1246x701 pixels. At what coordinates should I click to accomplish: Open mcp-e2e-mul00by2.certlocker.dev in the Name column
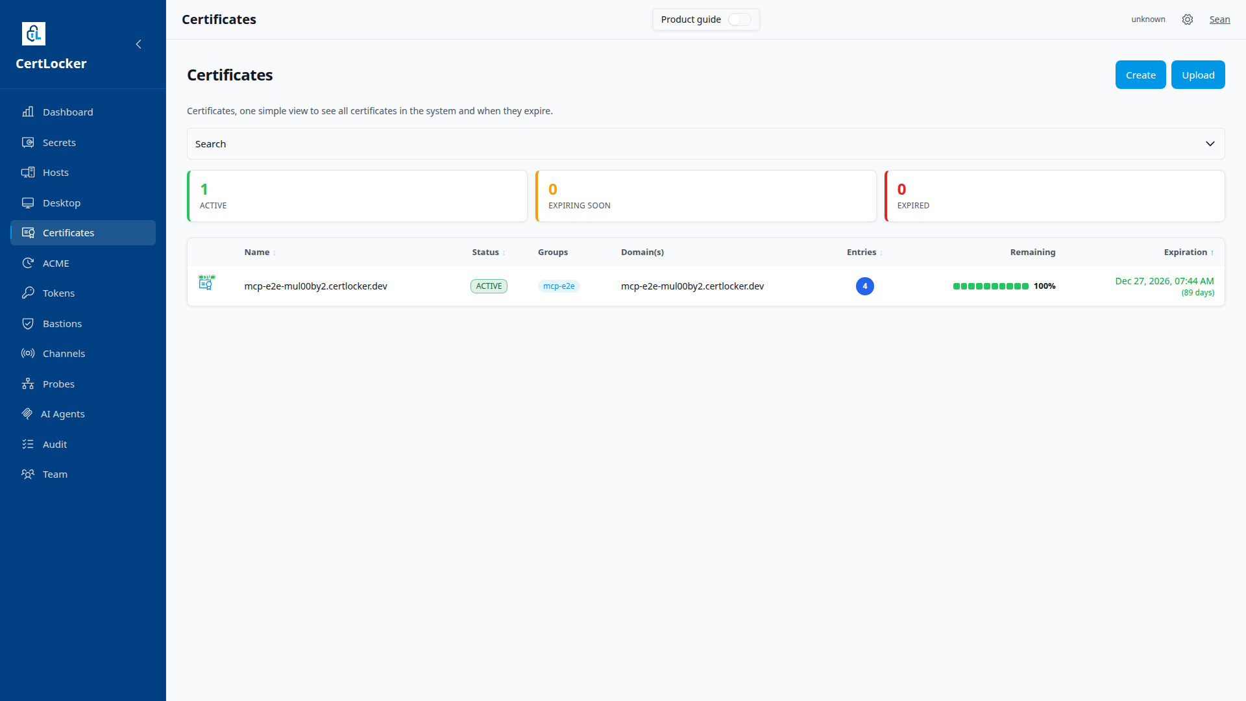pyautogui.click(x=315, y=286)
